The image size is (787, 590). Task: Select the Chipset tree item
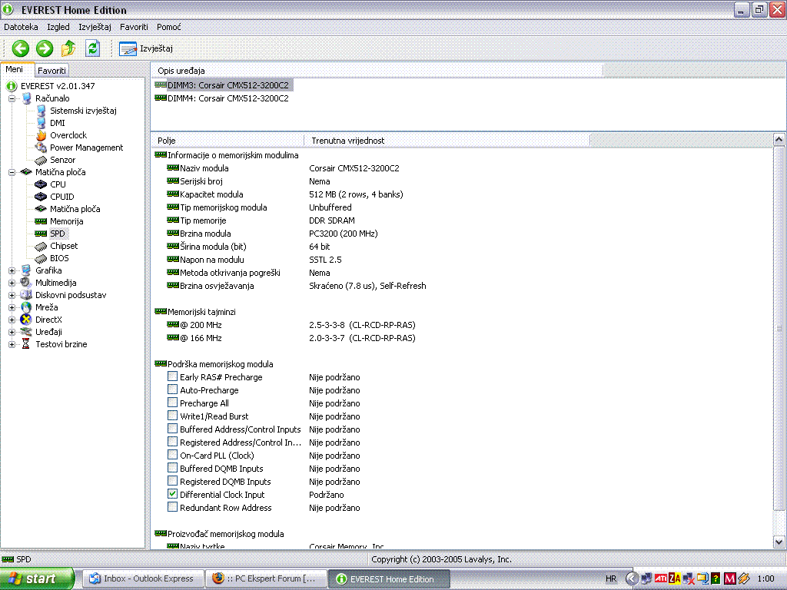click(x=63, y=246)
